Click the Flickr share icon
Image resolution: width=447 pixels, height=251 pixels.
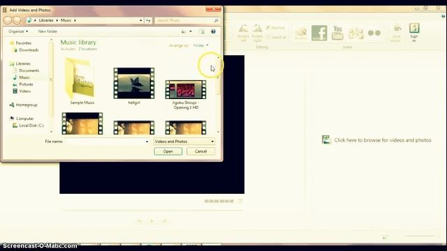[374, 33]
